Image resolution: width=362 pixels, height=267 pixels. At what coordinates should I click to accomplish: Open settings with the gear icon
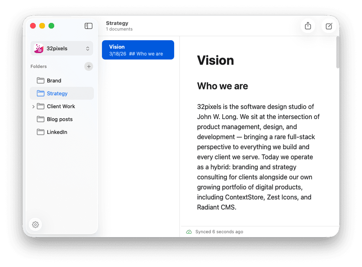(x=35, y=224)
